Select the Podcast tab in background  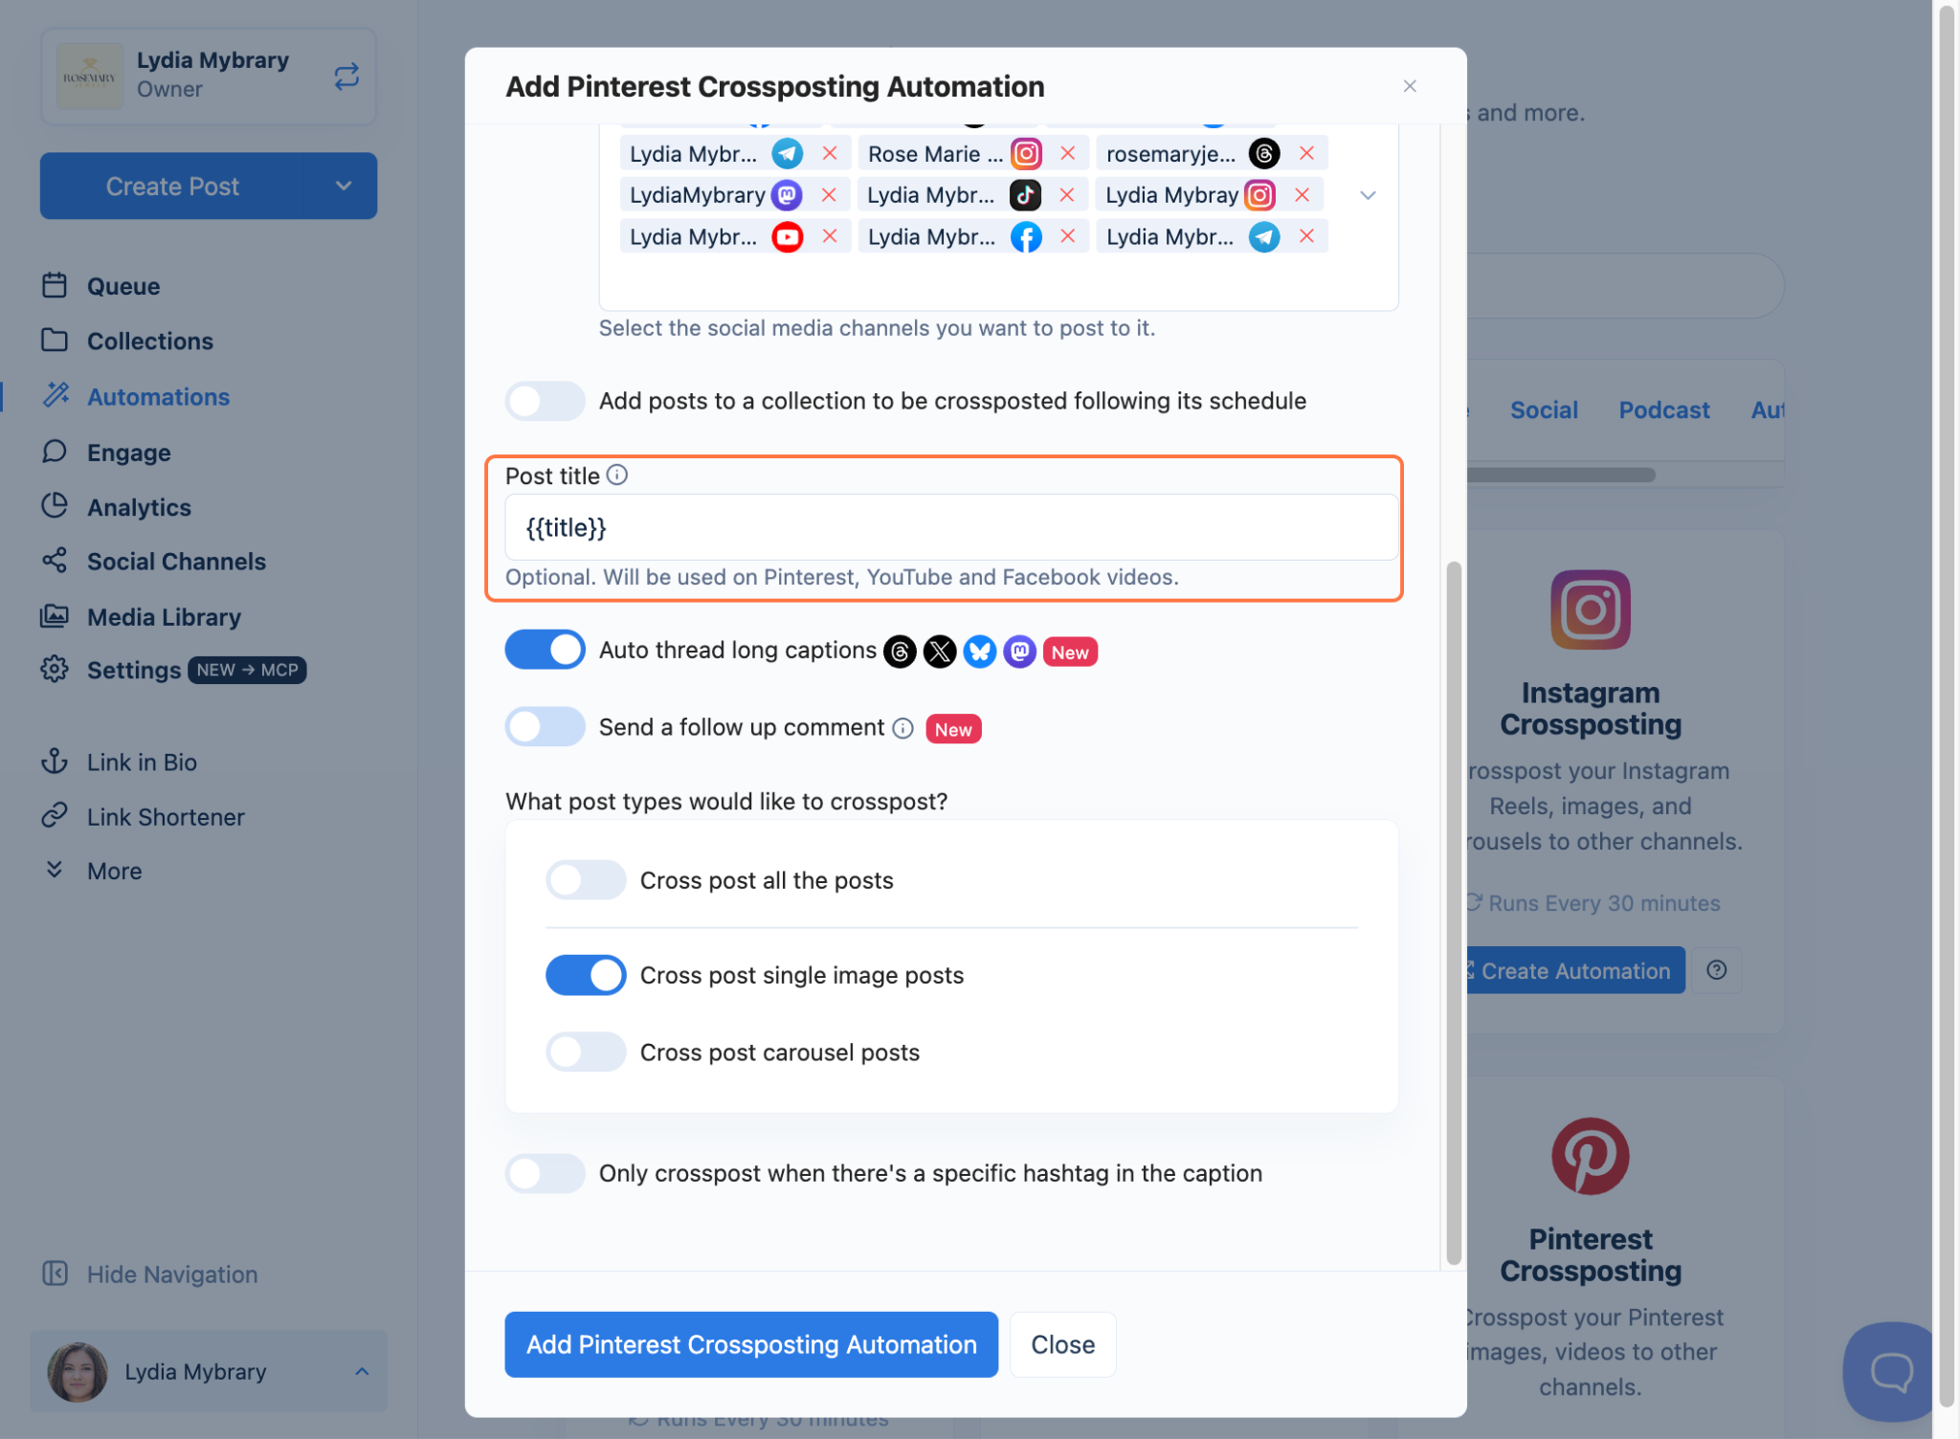(x=1664, y=410)
